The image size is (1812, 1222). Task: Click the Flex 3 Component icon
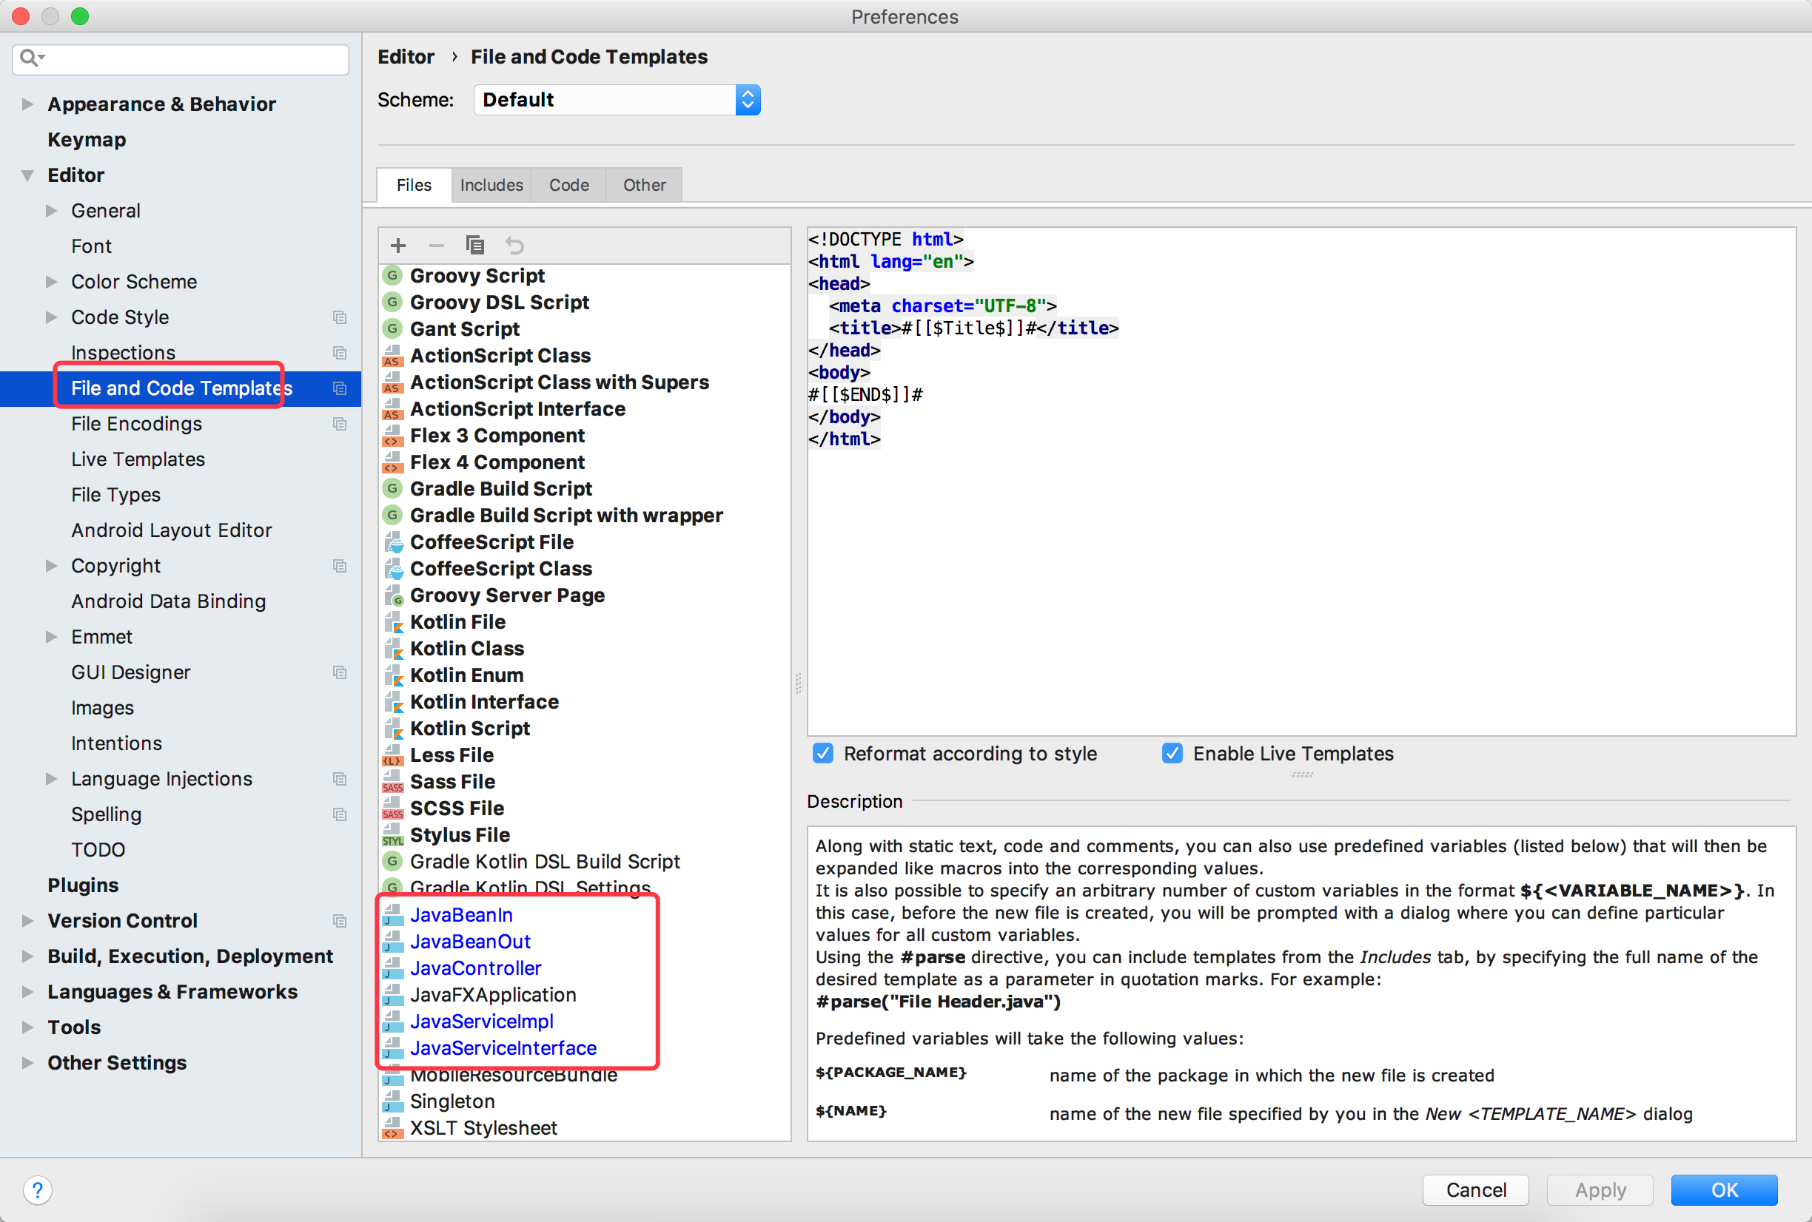click(392, 436)
